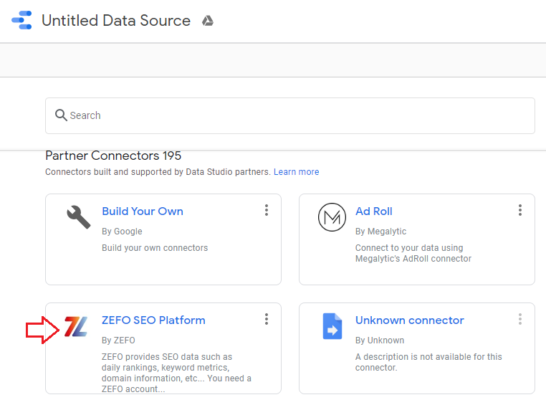Click the Build your own connectors description
Image resolution: width=546 pixels, height=405 pixels.
(x=155, y=248)
